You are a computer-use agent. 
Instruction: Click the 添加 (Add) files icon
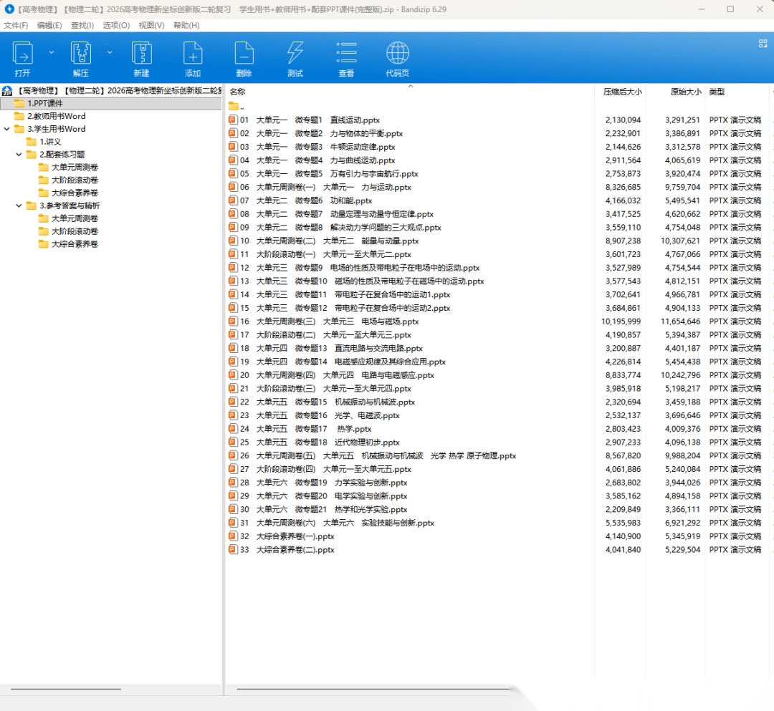tap(193, 54)
